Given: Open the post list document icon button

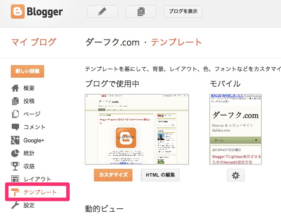Looking at the screenshot, I should tap(141, 11).
